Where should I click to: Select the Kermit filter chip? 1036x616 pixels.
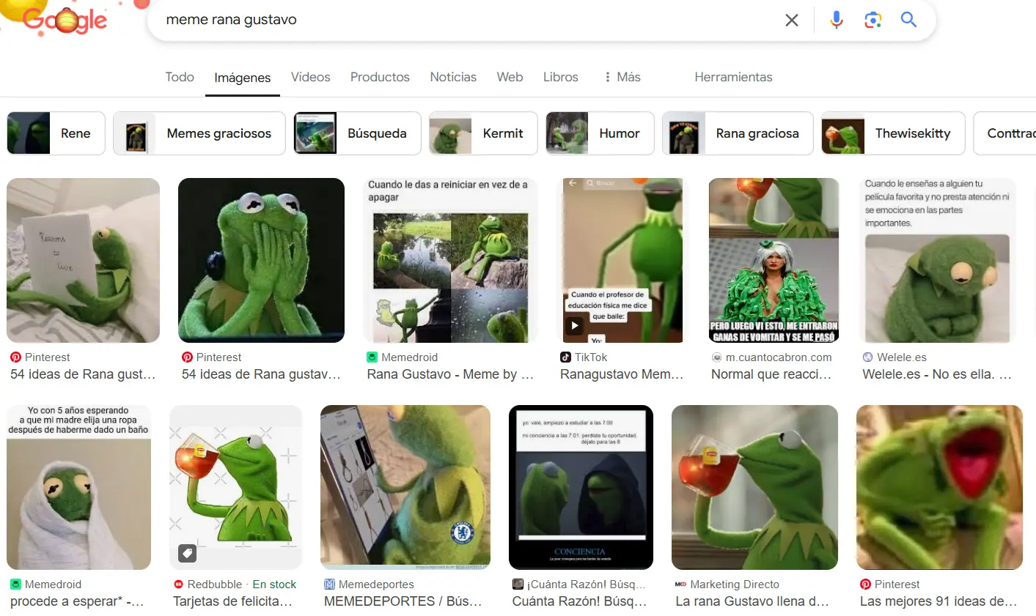point(483,133)
